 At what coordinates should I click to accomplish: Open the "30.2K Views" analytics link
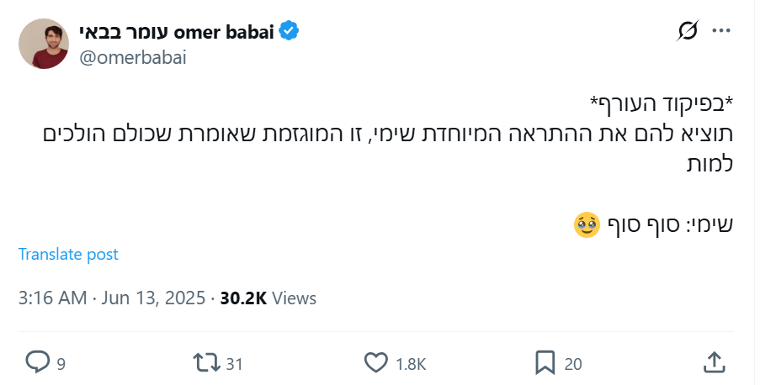268,298
